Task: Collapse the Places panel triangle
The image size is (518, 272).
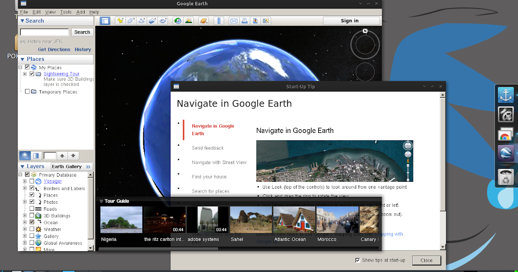Action: [x=22, y=59]
